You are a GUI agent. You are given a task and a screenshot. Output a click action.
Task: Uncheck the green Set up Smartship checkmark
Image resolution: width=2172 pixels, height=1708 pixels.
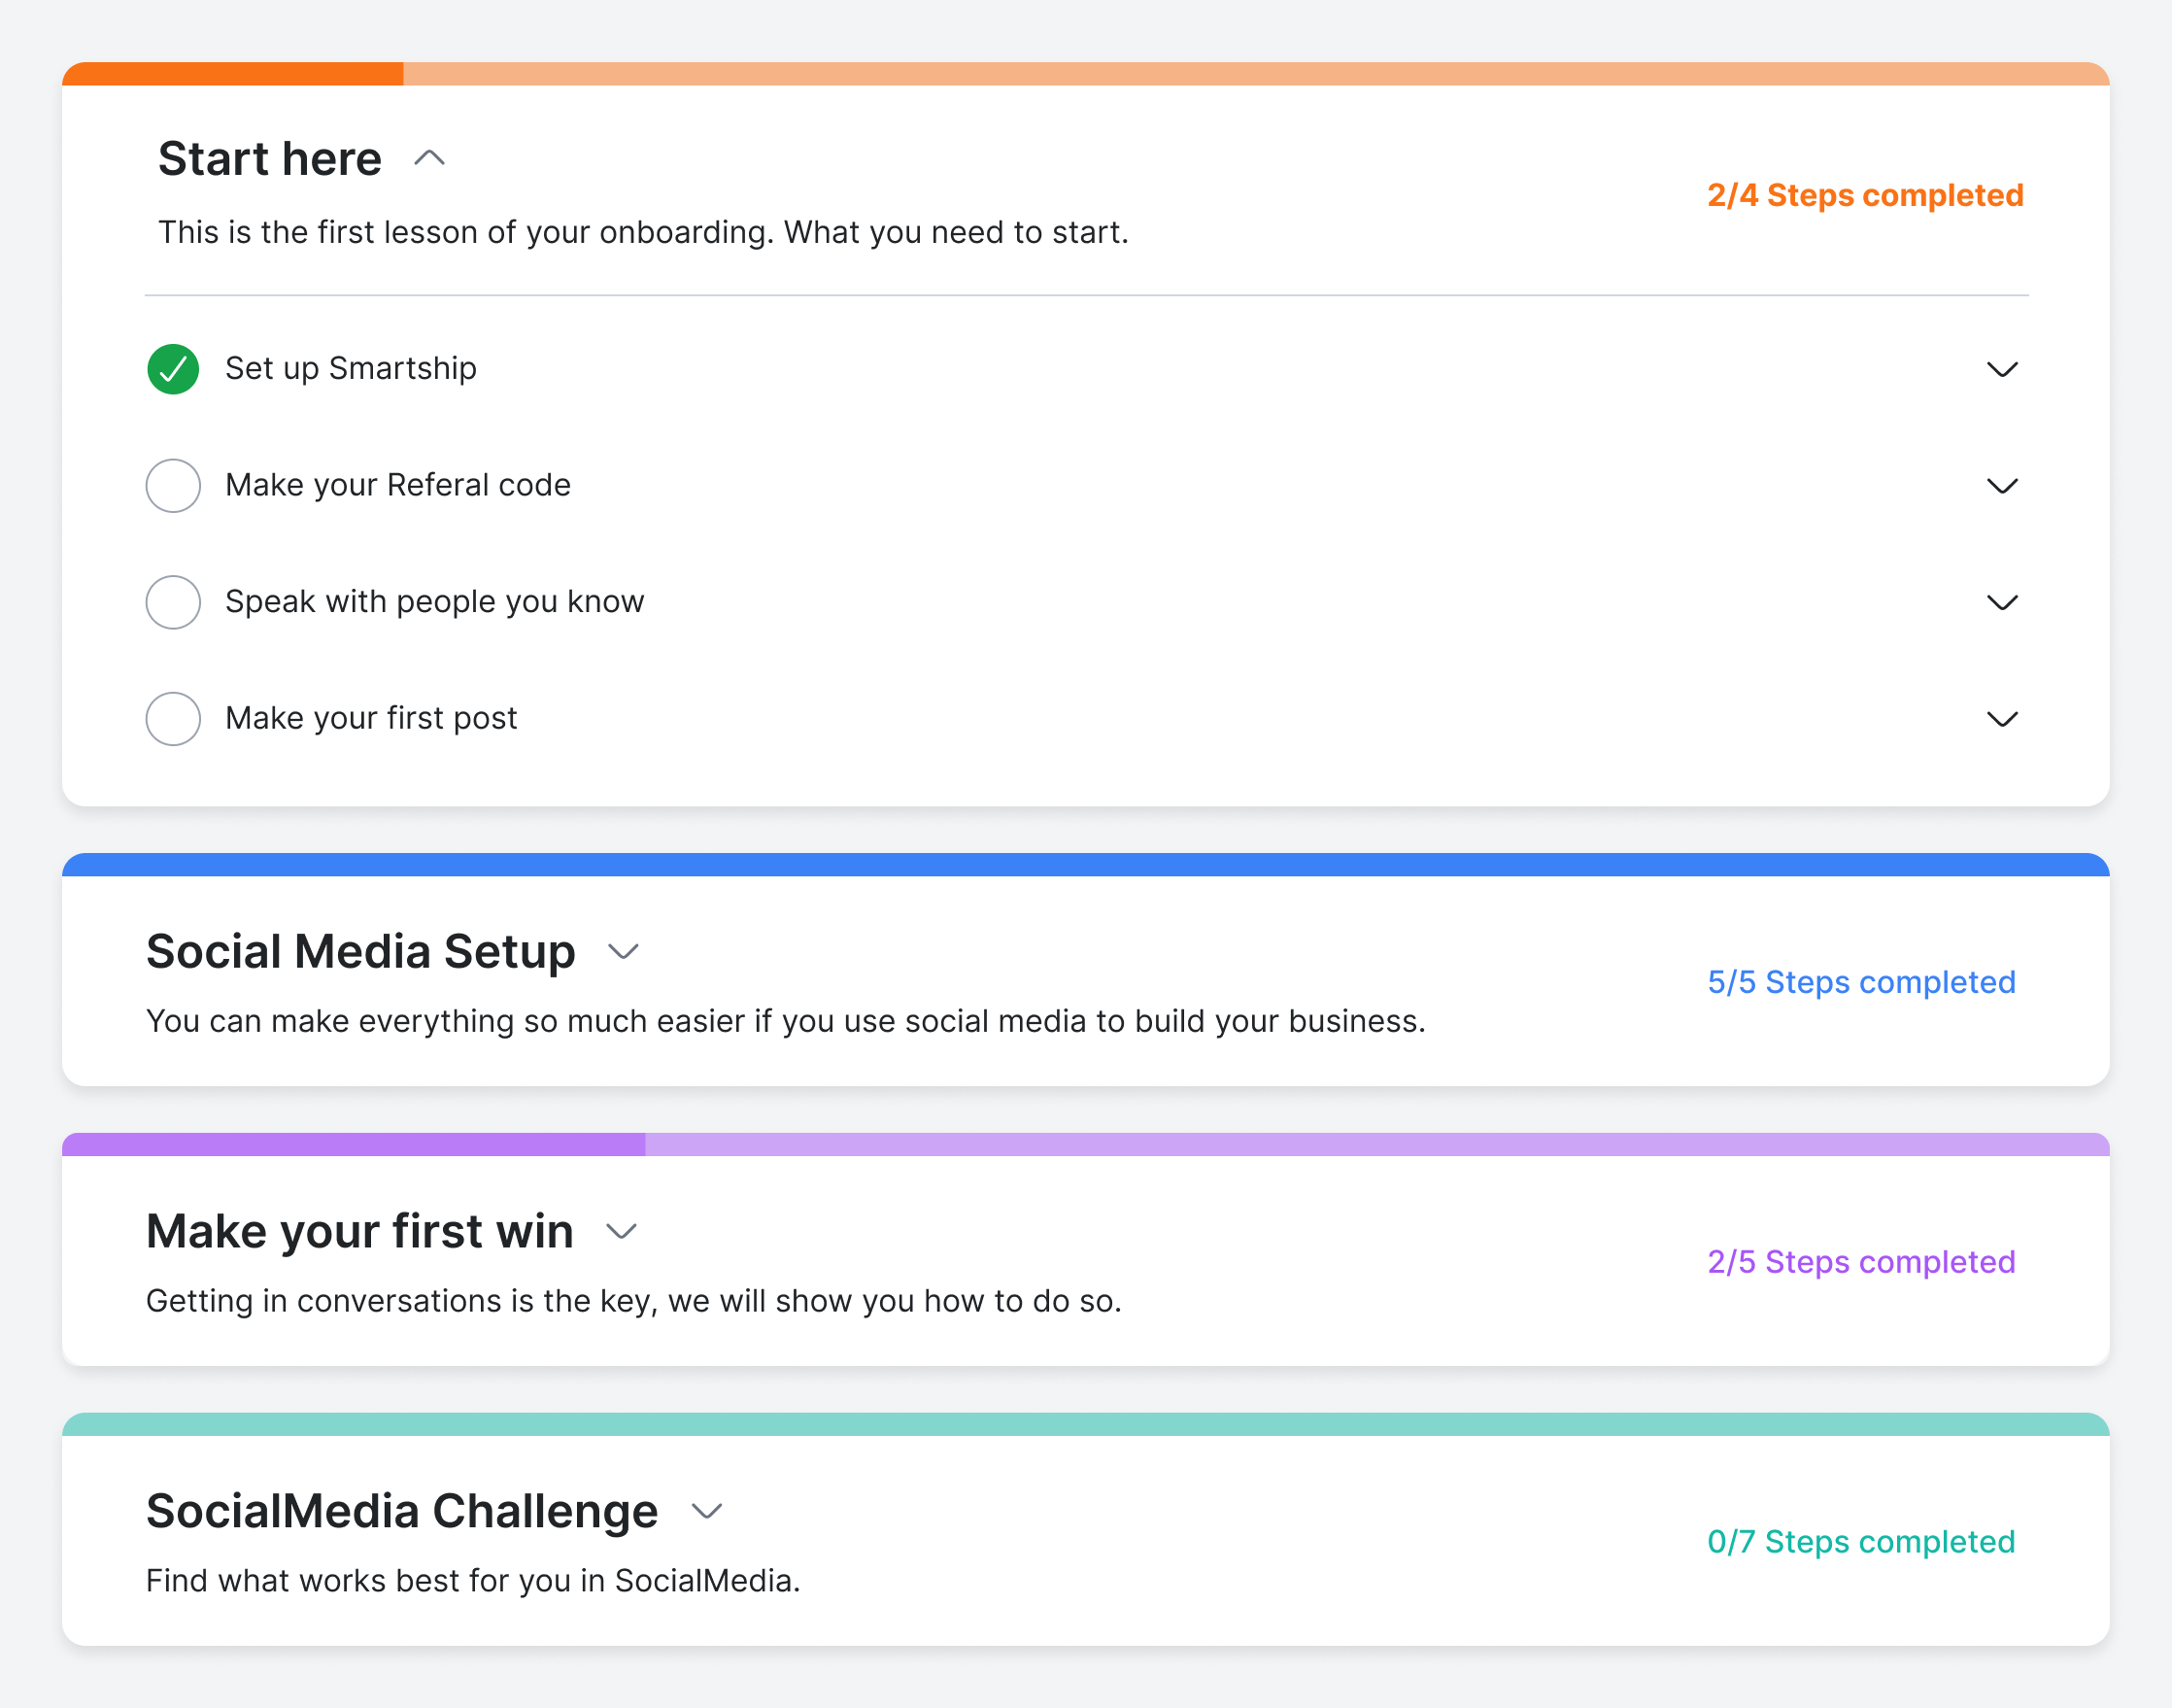pos(173,369)
